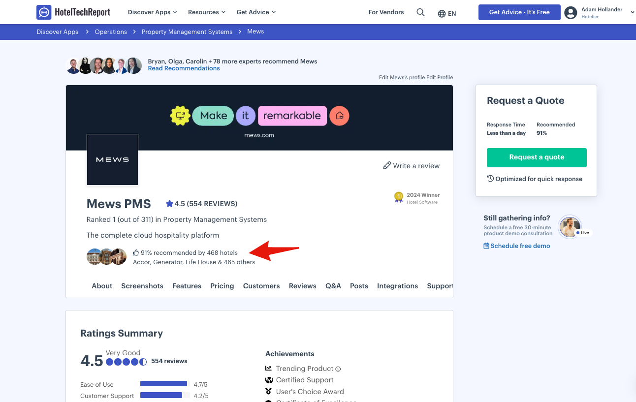636x402 pixels.
Task: Click Read Recommendations link
Action: coord(184,68)
